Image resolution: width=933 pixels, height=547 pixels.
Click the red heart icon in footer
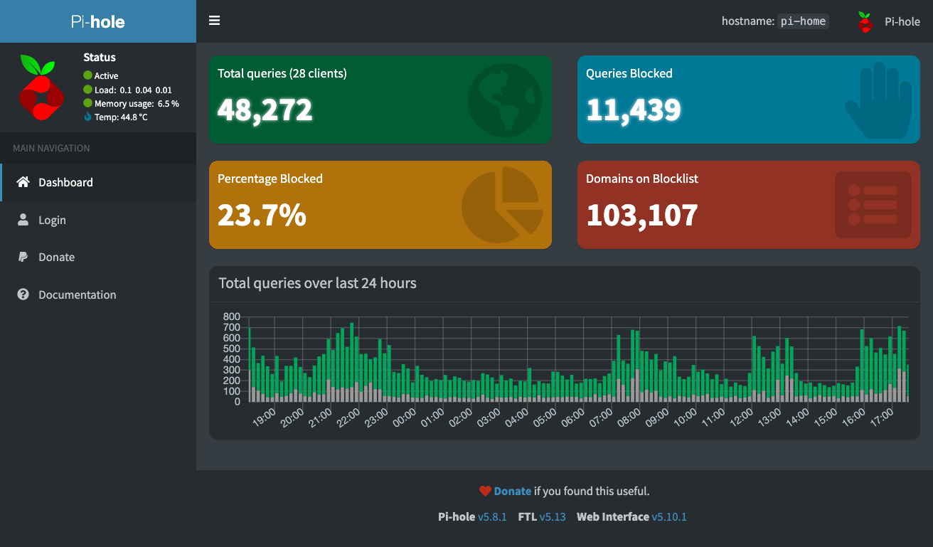tap(485, 491)
